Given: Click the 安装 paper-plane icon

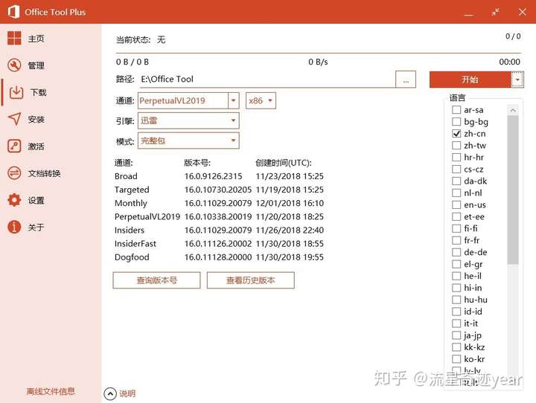Looking at the screenshot, I should coord(14,119).
